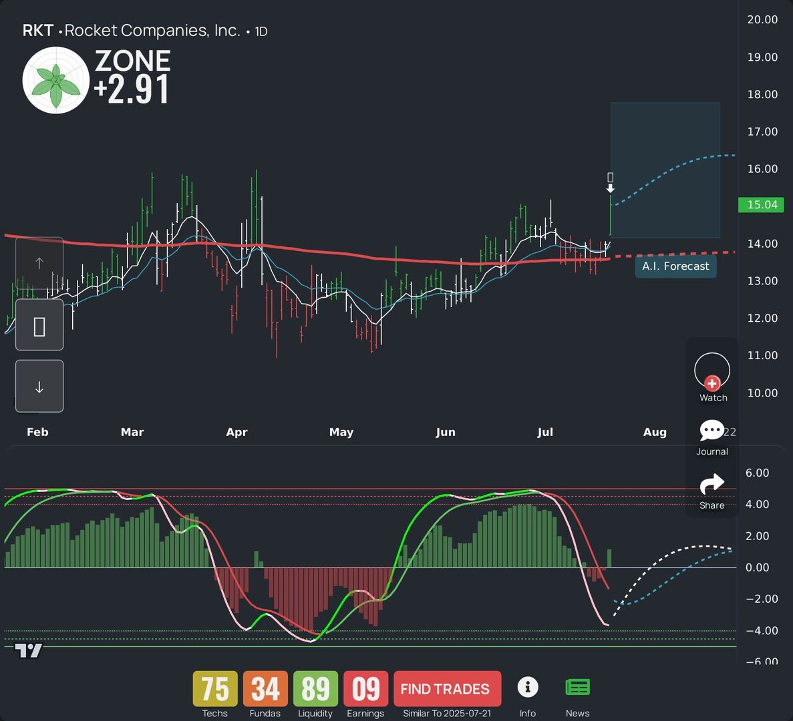Click the 10.00 price axis label

(762, 393)
